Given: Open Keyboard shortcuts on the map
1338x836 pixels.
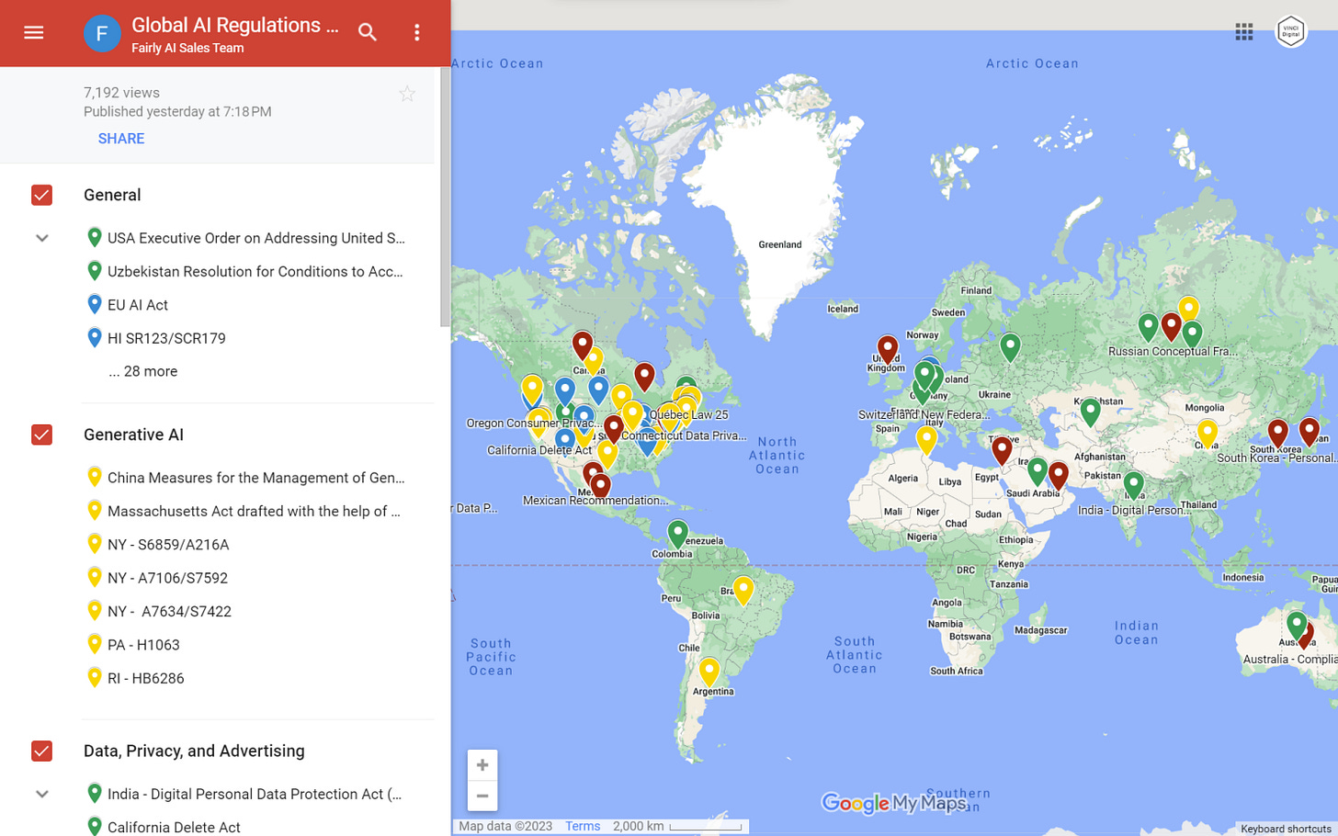Looking at the screenshot, I should [x=1286, y=829].
